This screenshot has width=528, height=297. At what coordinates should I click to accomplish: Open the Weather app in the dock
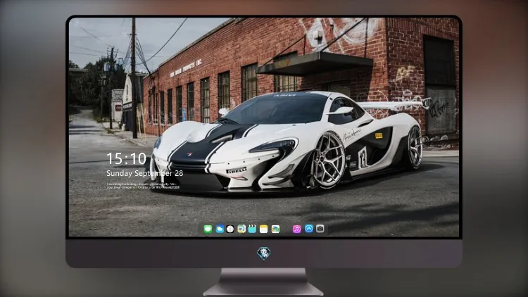(220, 229)
